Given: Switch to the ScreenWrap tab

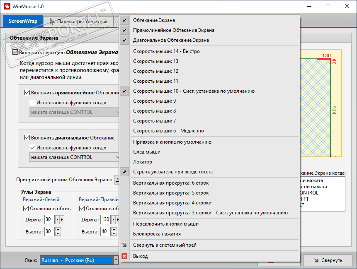Looking at the screenshot, I should pyautogui.click(x=23, y=22).
